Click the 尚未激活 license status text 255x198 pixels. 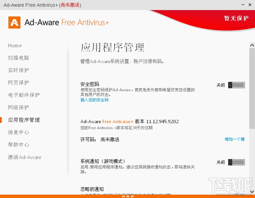click(110, 140)
